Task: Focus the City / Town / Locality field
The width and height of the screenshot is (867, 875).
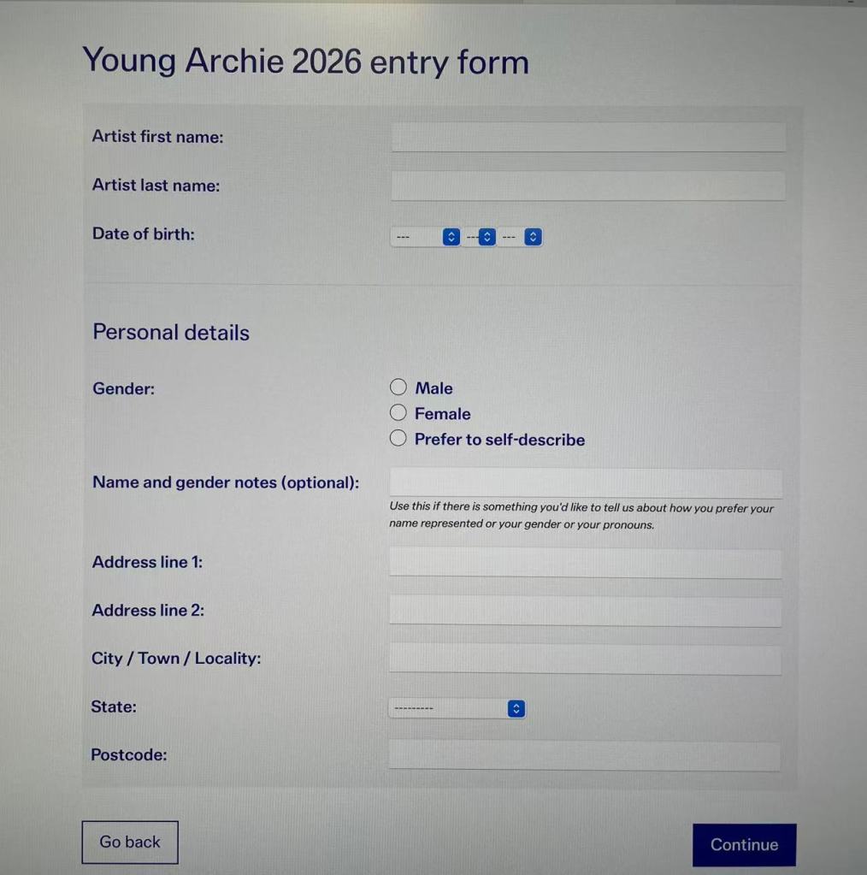Action: (x=586, y=659)
